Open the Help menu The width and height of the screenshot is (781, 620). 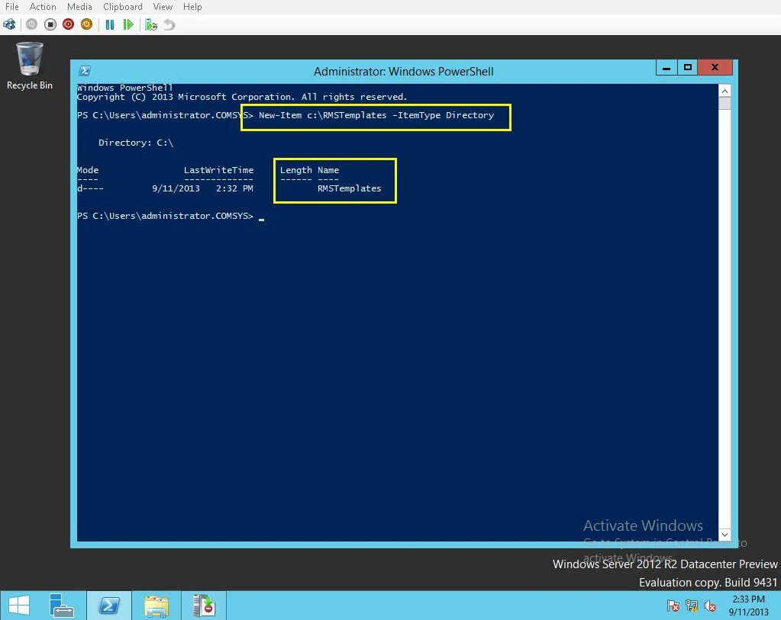(192, 6)
